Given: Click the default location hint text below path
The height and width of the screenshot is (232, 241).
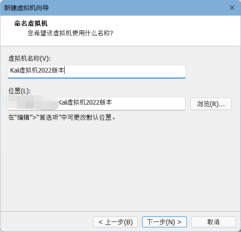Looking at the screenshot, I should click(x=62, y=118).
